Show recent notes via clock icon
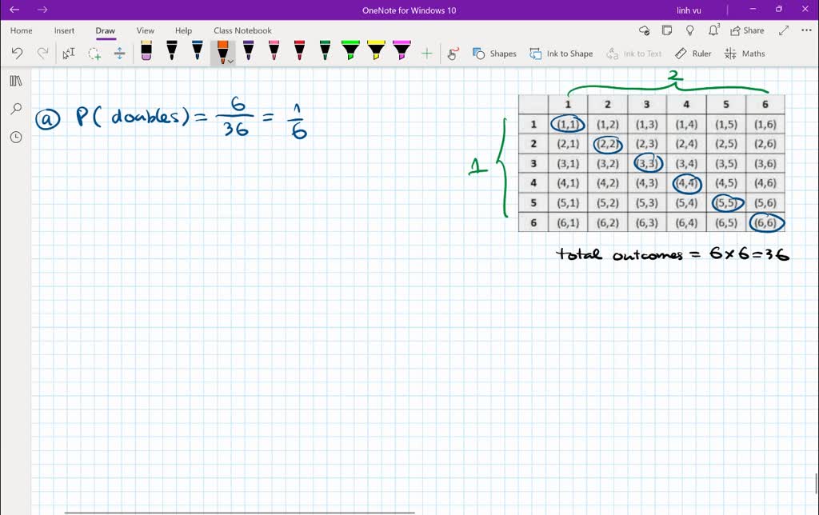This screenshot has height=515, width=819. pos(16,137)
